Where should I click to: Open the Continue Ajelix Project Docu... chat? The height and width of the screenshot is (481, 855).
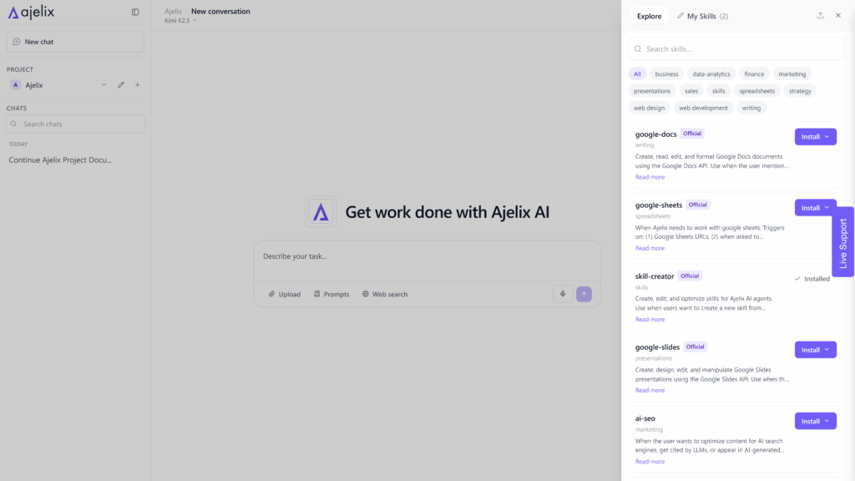(x=60, y=159)
